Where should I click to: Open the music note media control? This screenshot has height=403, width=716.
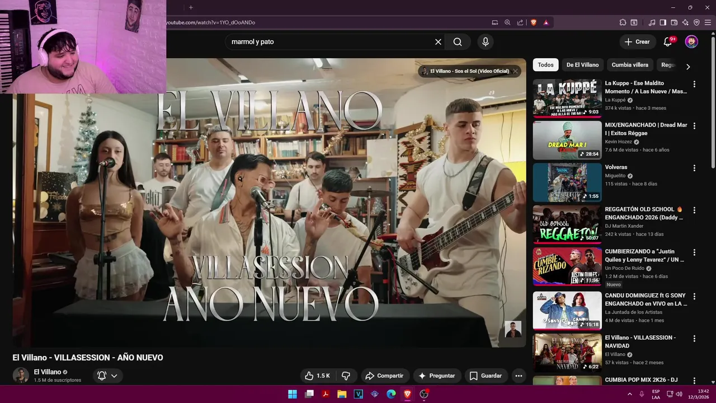(652, 22)
